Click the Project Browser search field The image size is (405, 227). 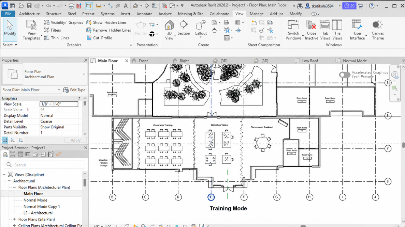[44, 165]
